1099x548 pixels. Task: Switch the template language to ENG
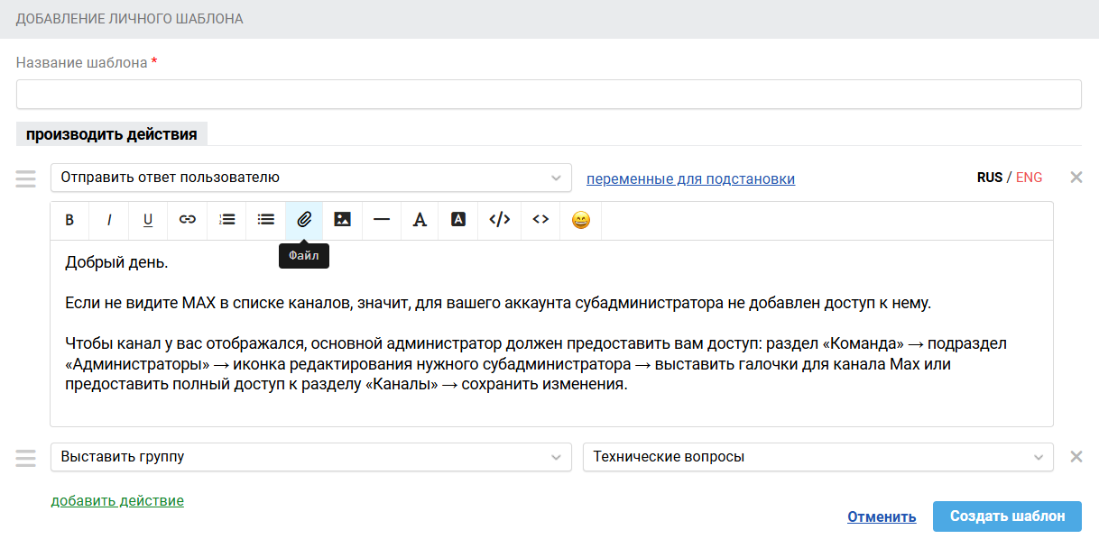coord(1029,178)
